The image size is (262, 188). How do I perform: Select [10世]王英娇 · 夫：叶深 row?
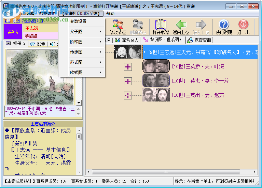198,67
